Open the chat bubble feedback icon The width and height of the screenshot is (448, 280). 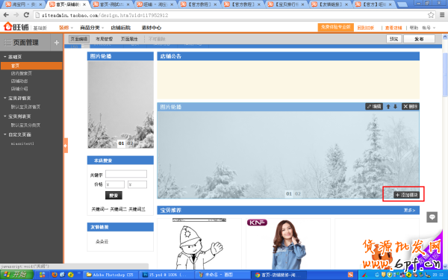pos(432,217)
